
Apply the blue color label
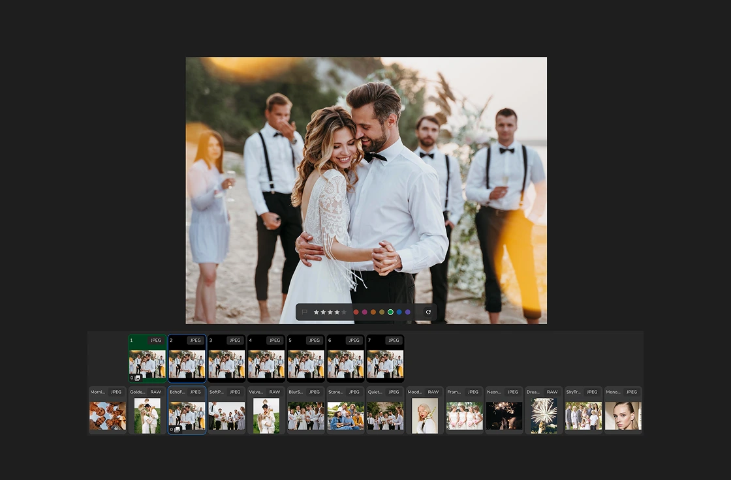pos(399,312)
